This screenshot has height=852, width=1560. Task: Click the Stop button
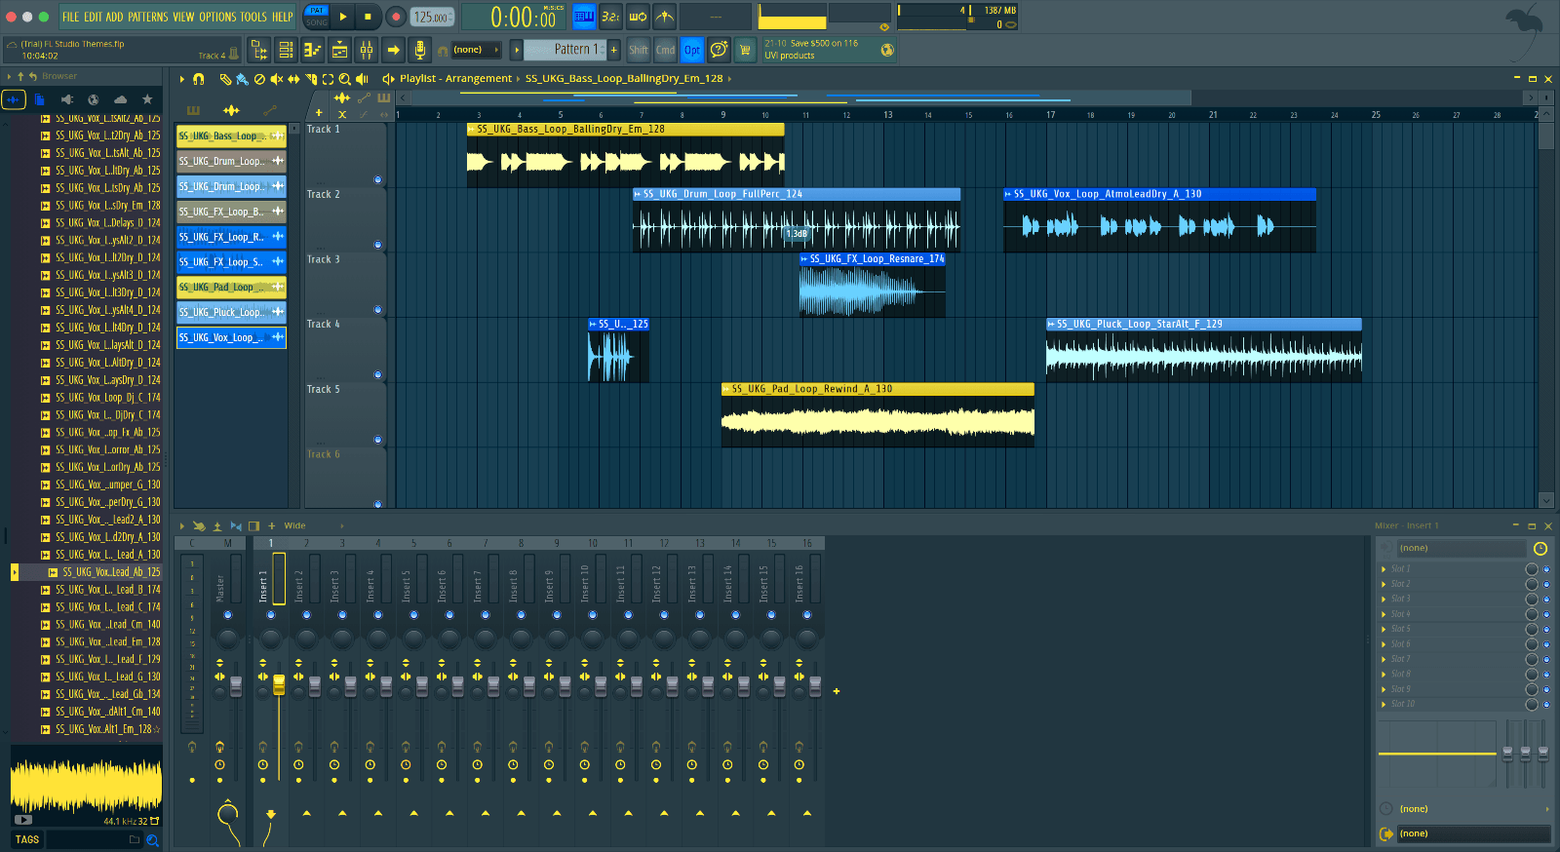pyautogui.click(x=368, y=17)
